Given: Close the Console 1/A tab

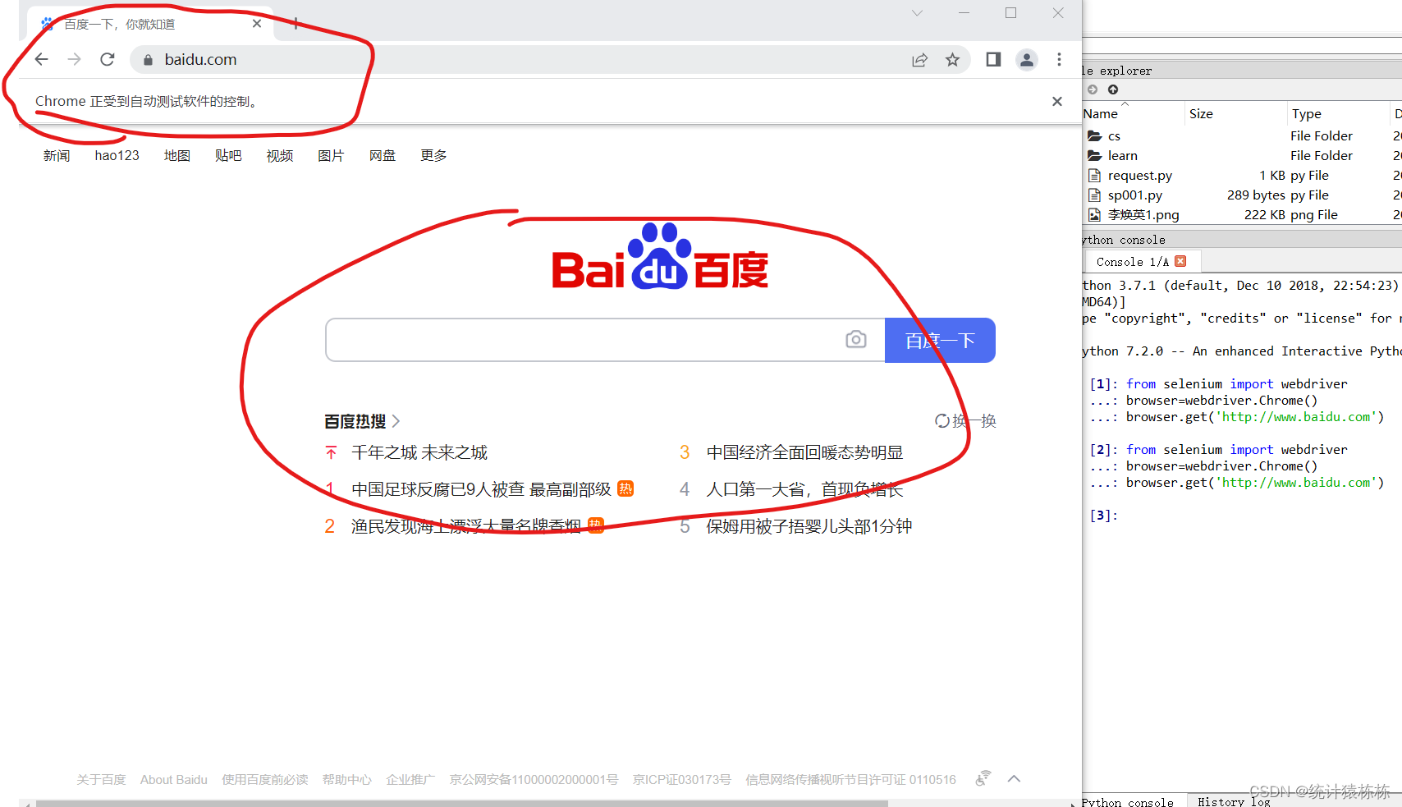Looking at the screenshot, I should [1180, 261].
